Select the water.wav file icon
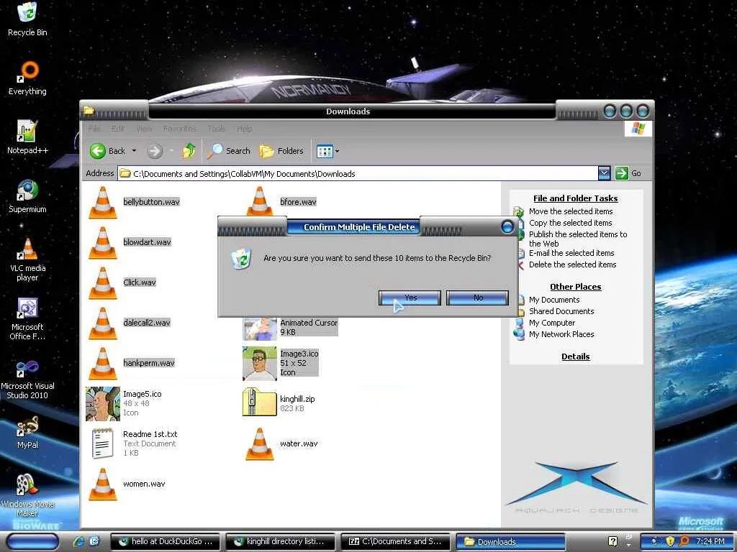This screenshot has height=552, width=737. (x=259, y=444)
